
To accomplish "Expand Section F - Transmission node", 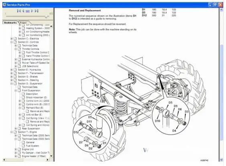I will 12,73.
